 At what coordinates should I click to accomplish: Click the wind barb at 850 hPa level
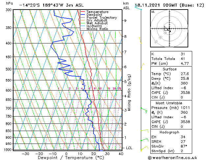pyautogui.click(x=144, y=131)
